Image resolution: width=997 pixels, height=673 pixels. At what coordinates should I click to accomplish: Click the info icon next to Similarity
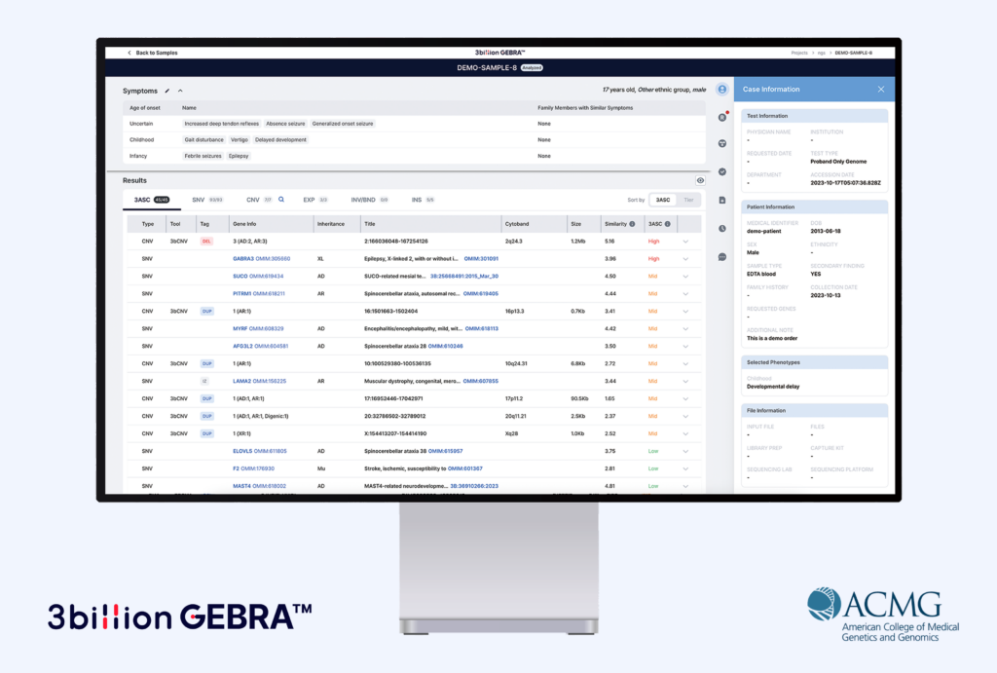632,224
